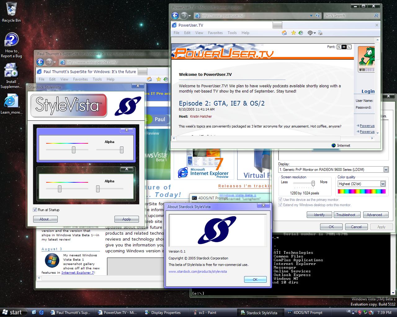
Task: Open the Learn more Internet Explorer shortcut
Action: [11, 104]
